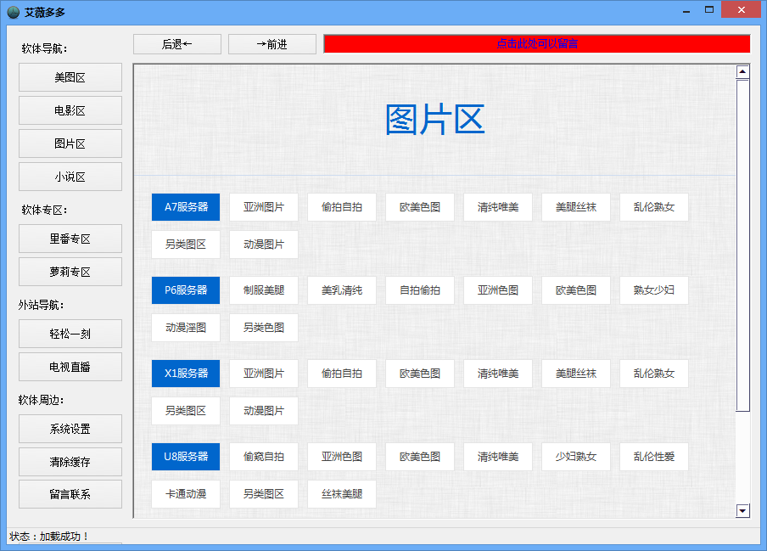This screenshot has height=551, width=767.
Task: Click the red 点击此处可以留言 banner
Action: click(x=536, y=43)
